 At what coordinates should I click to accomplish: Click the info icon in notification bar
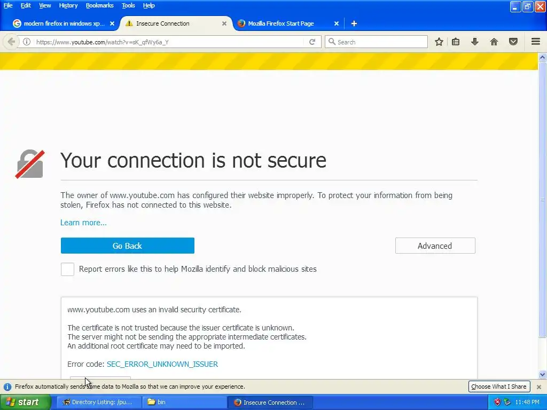(7, 387)
